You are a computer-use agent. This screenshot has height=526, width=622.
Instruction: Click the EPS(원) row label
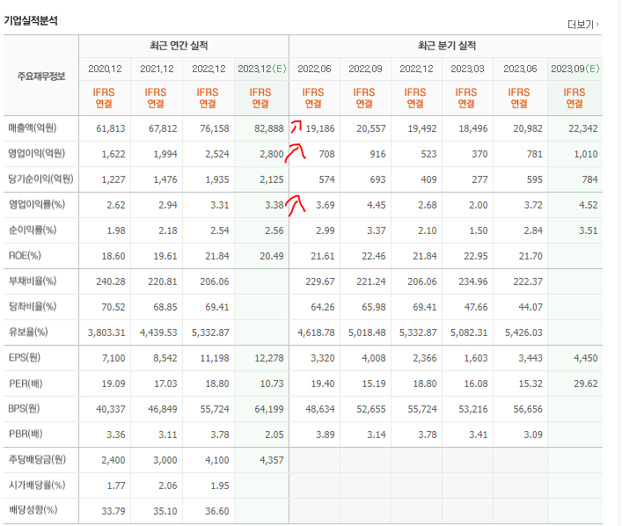[x=25, y=357]
